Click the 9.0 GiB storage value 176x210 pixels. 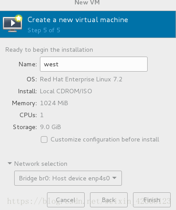(x=51, y=127)
